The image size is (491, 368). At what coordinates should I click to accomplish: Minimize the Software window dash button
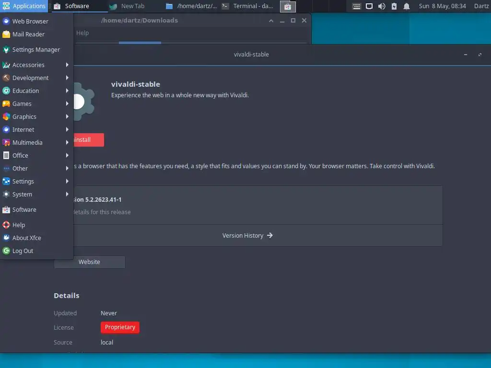pyautogui.click(x=466, y=55)
